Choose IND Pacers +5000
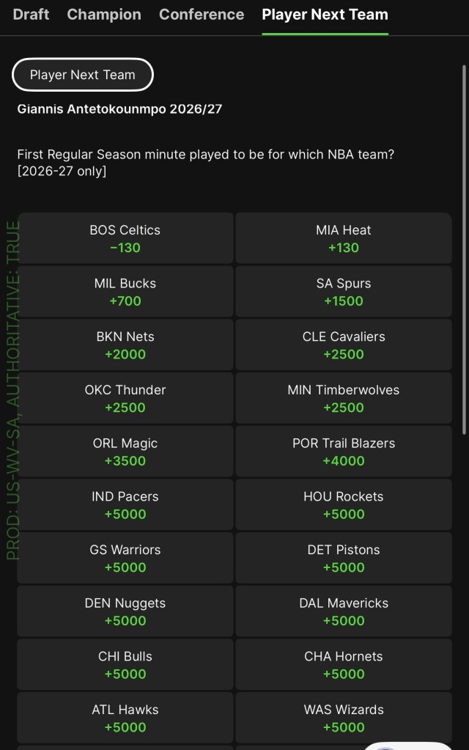 pyautogui.click(x=125, y=504)
